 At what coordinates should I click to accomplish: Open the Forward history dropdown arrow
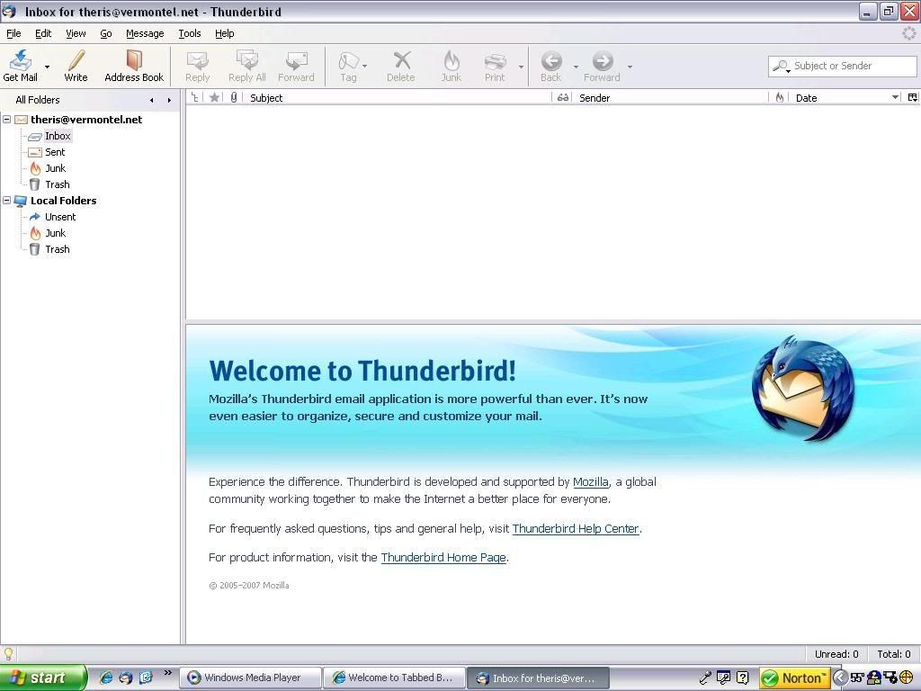[630, 67]
